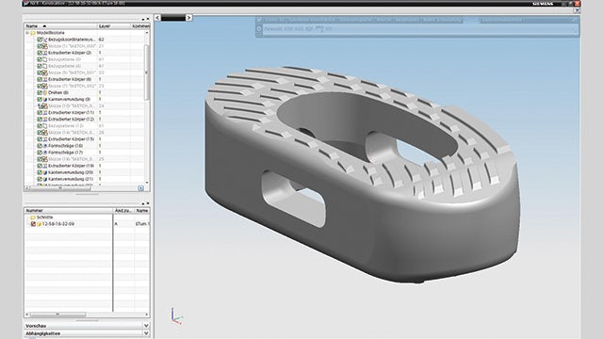Click the Modellhistorie folder icon
The width and height of the screenshot is (603, 339).
click(33, 33)
